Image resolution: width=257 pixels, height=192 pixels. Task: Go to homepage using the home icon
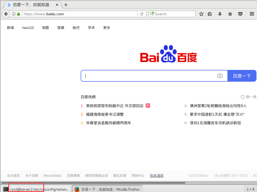pos(230,14)
